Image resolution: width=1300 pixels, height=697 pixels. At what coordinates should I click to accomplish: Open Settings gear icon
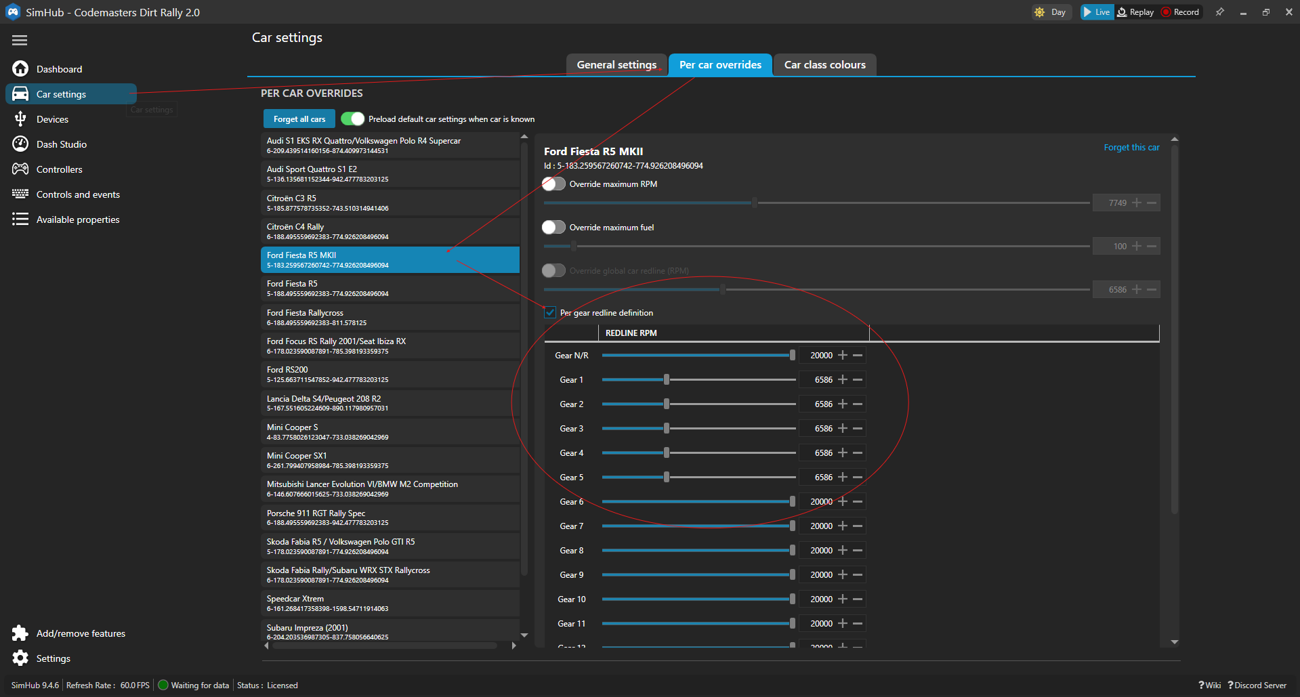coord(20,658)
